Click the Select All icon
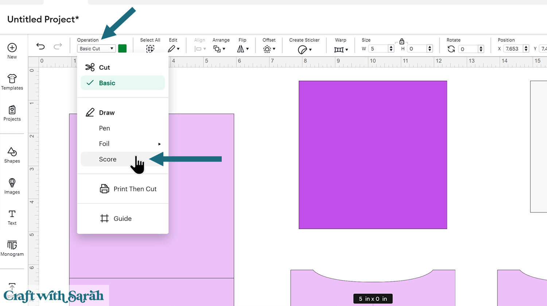547x306 pixels. point(150,49)
